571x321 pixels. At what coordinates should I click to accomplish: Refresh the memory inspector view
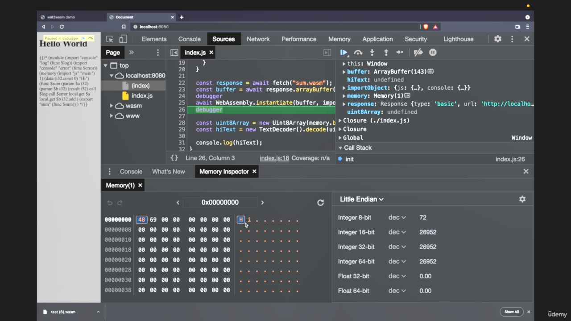[x=320, y=202]
